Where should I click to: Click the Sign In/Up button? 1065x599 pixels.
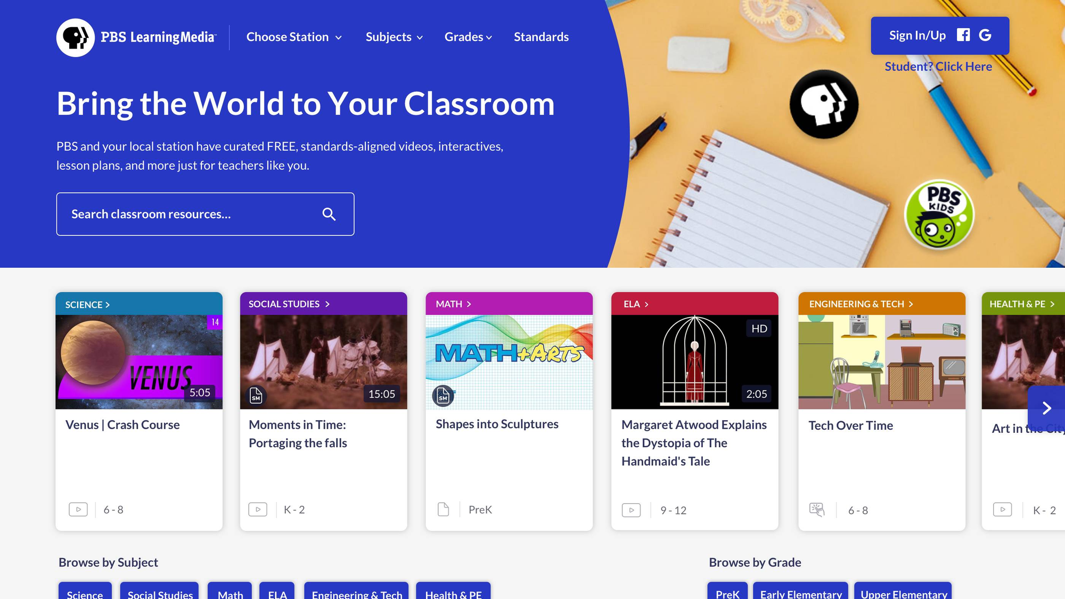(x=917, y=35)
